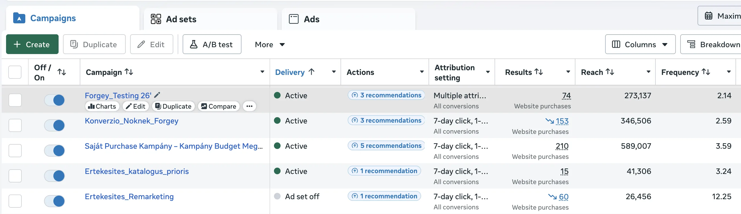Click the 210 results value
This screenshot has width=741, height=214.
point(562,146)
